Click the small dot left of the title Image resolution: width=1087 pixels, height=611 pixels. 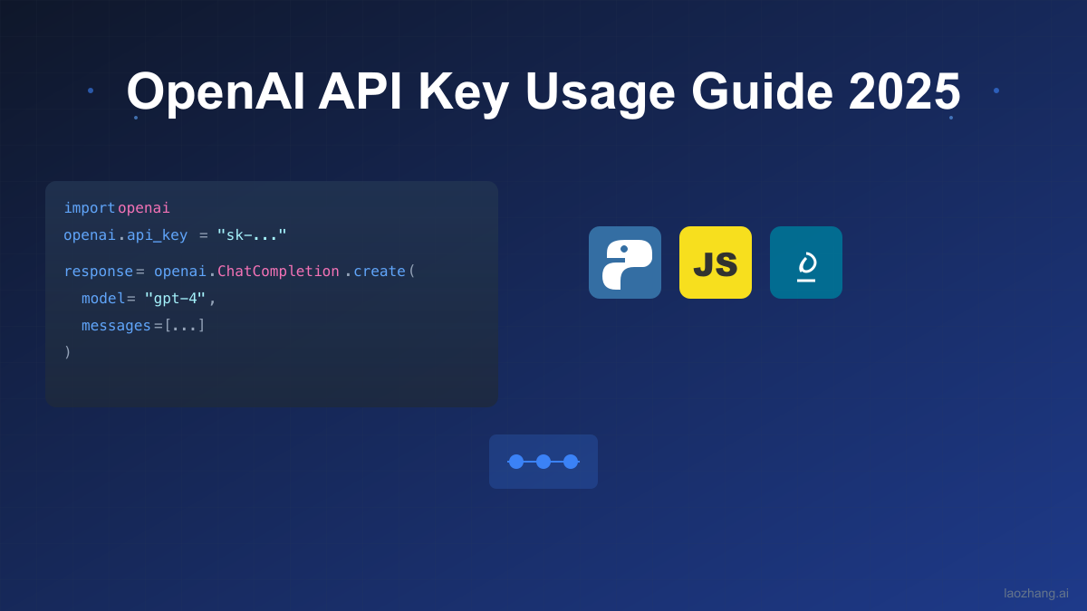pos(90,91)
